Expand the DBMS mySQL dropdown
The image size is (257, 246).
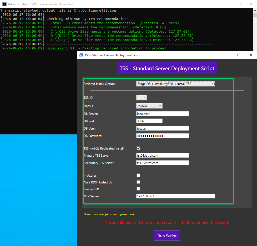(x=149, y=106)
